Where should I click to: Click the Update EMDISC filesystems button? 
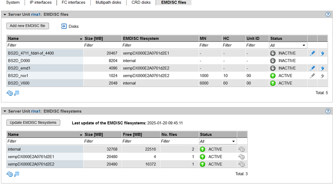[x=33, y=122]
